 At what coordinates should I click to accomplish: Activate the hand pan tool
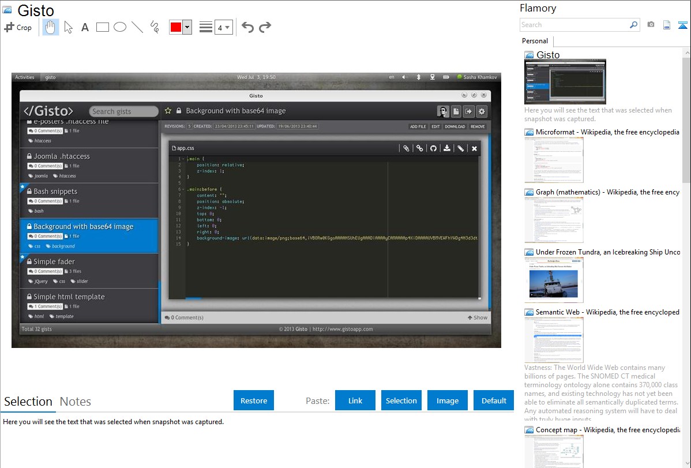50,27
